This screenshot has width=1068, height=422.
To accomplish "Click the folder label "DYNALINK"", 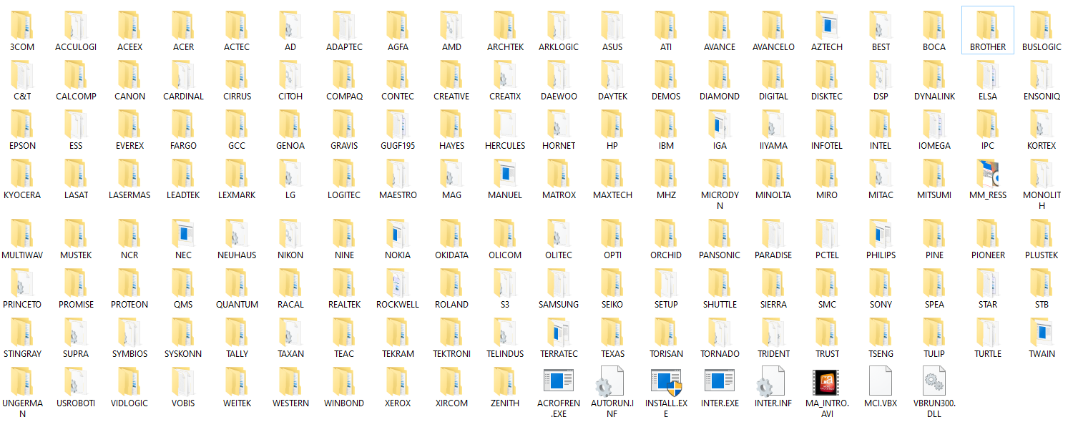I will [934, 97].
